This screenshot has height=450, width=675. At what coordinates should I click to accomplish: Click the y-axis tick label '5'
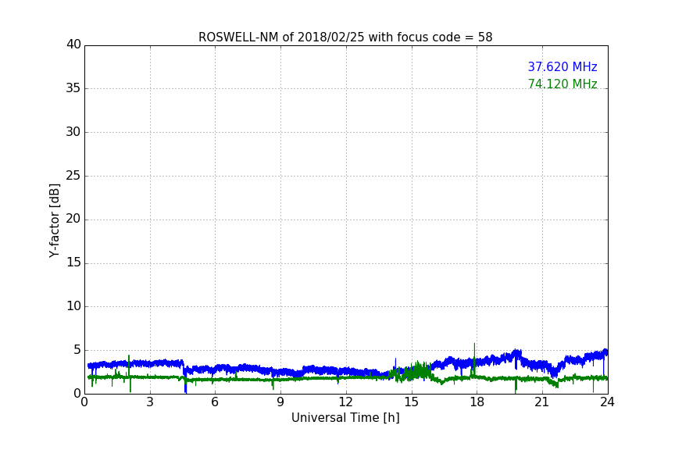click(77, 350)
